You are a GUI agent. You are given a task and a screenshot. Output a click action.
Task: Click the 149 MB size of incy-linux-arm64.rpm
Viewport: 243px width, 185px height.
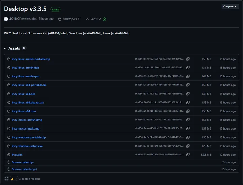pyautogui.click(x=206, y=76)
